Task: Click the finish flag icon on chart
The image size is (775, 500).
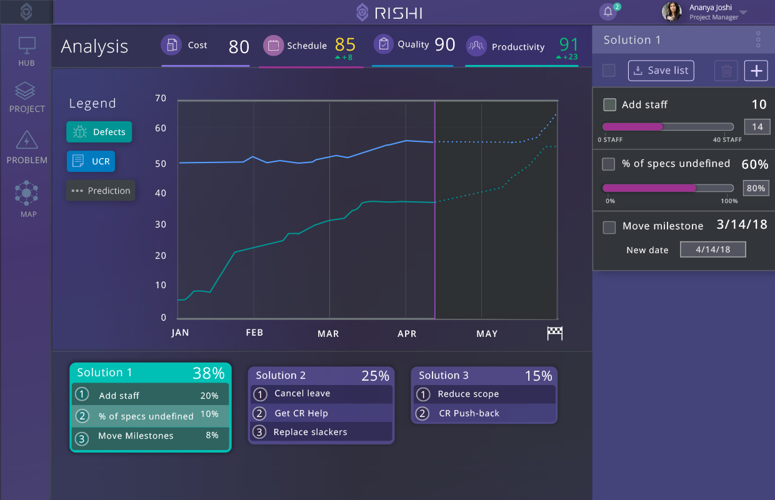Action: pyautogui.click(x=554, y=333)
